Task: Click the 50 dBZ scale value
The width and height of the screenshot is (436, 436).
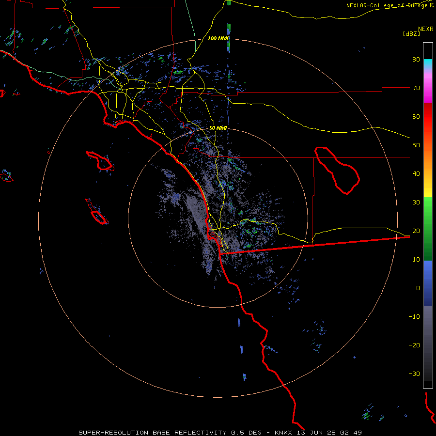Action: tap(416, 145)
